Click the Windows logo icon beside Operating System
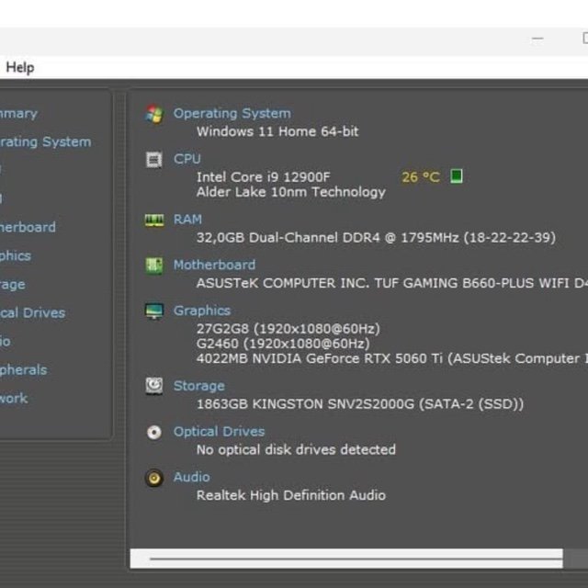The image size is (588, 588). click(154, 114)
